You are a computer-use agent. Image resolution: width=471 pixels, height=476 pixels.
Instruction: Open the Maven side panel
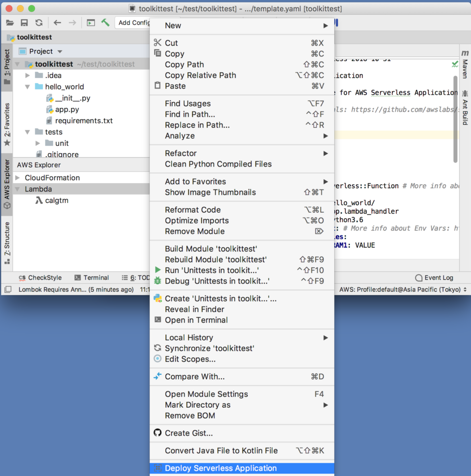465,64
